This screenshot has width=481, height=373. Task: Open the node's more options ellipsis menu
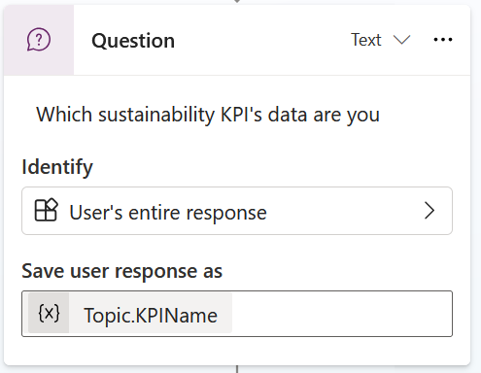coord(443,40)
